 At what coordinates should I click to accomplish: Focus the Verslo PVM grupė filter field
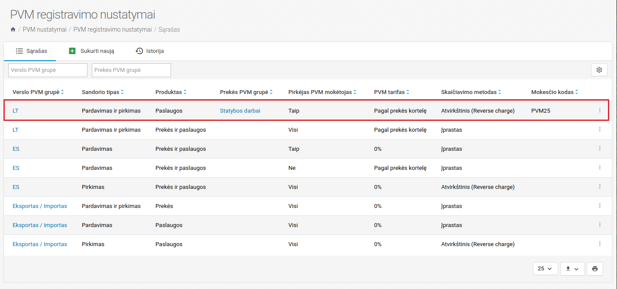point(48,70)
